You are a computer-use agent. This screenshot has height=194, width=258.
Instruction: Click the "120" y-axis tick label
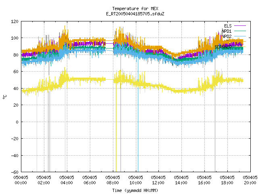tap(15, 21)
